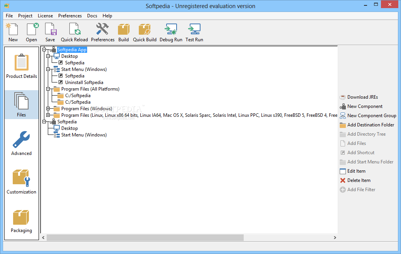Open the Product Details section
Screen dimensions: 401x254
(22, 66)
